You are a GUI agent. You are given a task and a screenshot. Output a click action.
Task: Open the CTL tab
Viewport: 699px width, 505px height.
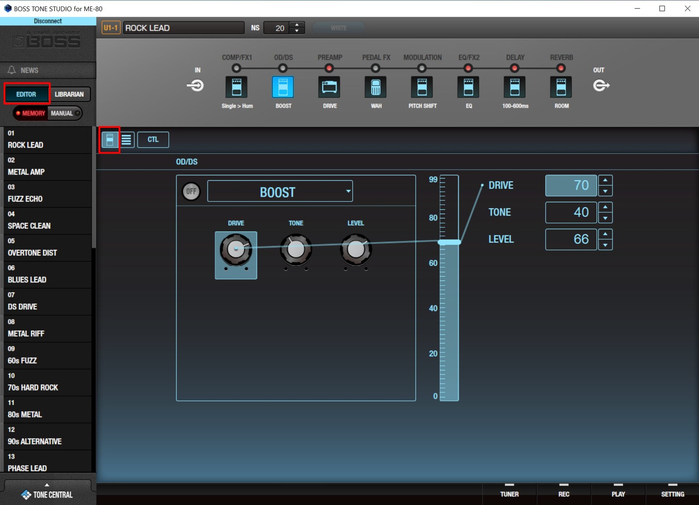tap(153, 140)
